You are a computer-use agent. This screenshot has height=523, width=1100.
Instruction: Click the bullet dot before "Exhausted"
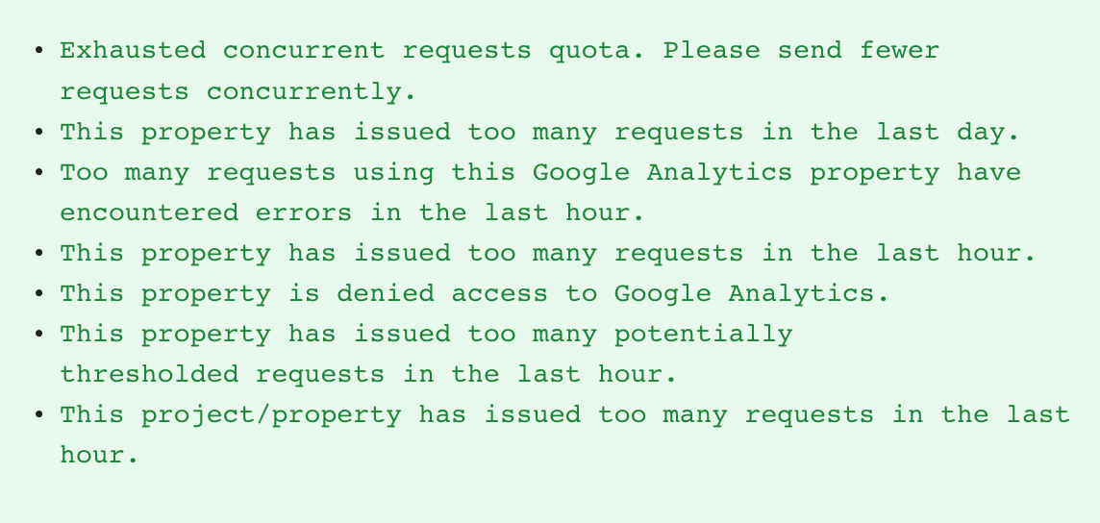point(38,50)
